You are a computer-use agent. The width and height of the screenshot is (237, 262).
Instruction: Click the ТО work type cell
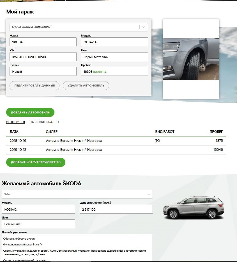(x=158, y=141)
